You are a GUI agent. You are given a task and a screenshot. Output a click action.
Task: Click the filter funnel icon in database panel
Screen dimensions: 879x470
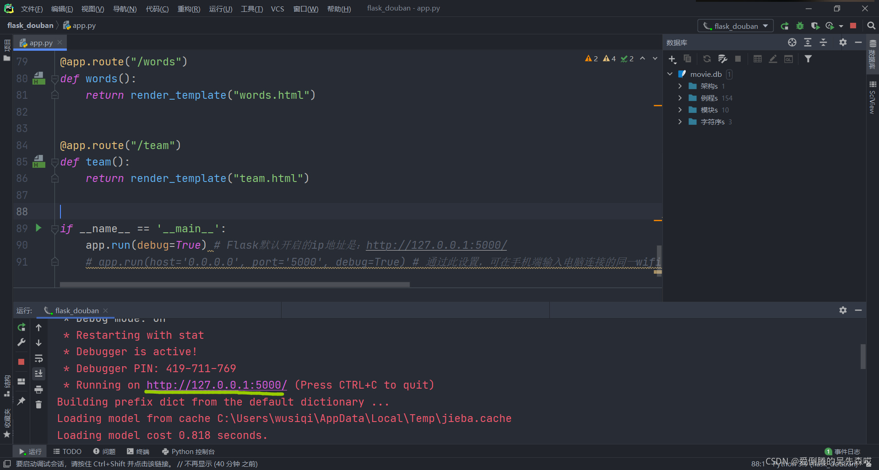click(808, 59)
